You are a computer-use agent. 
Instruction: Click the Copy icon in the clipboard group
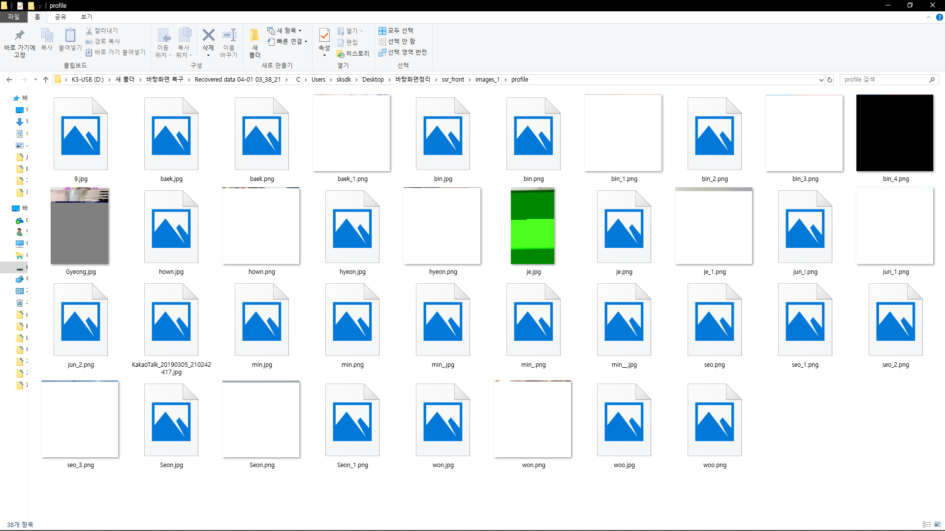pos(47,35)
